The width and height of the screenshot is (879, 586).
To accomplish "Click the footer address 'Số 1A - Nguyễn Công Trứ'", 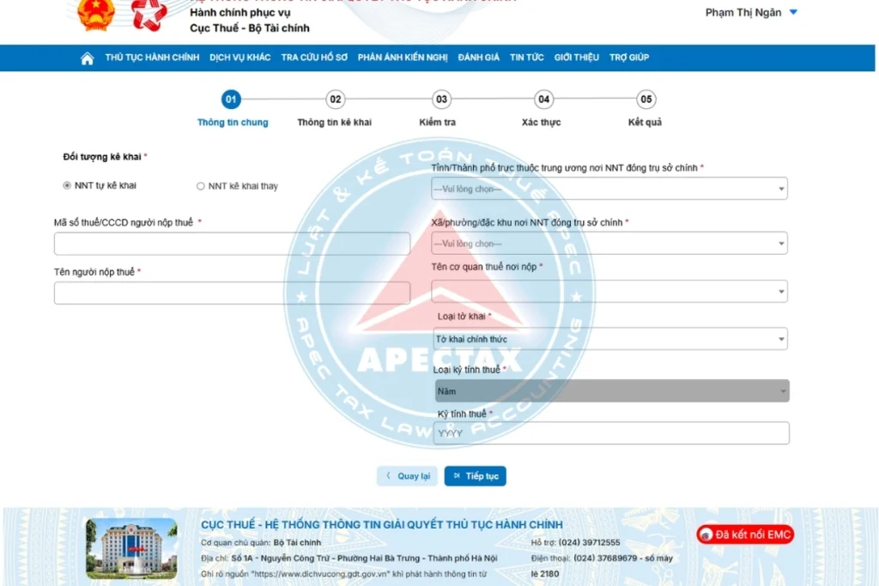I will tap(281, 558).
